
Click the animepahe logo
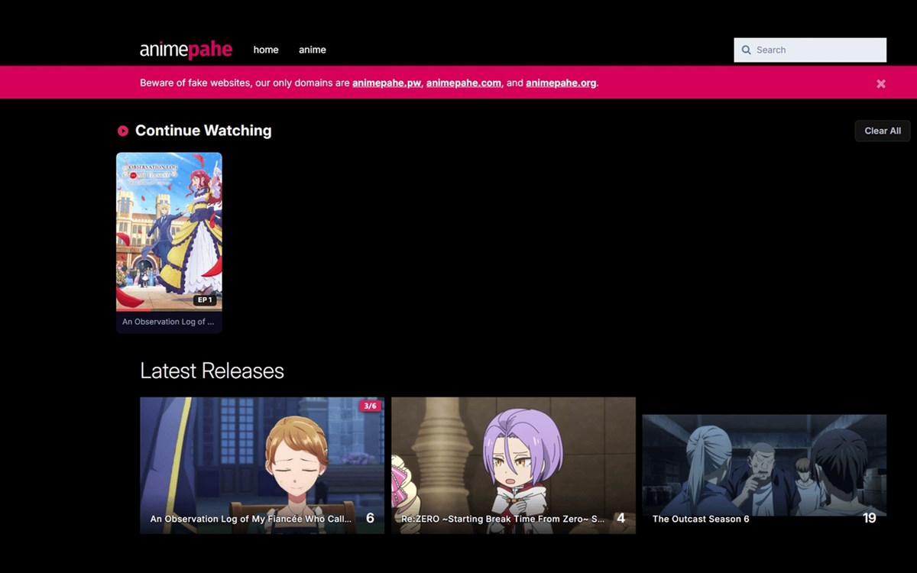pyautogui.click(x=186, y=50)
